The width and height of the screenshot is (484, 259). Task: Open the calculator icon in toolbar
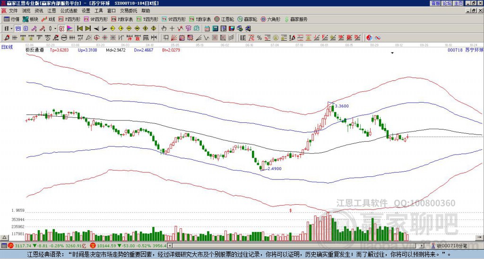pos(215,28)
